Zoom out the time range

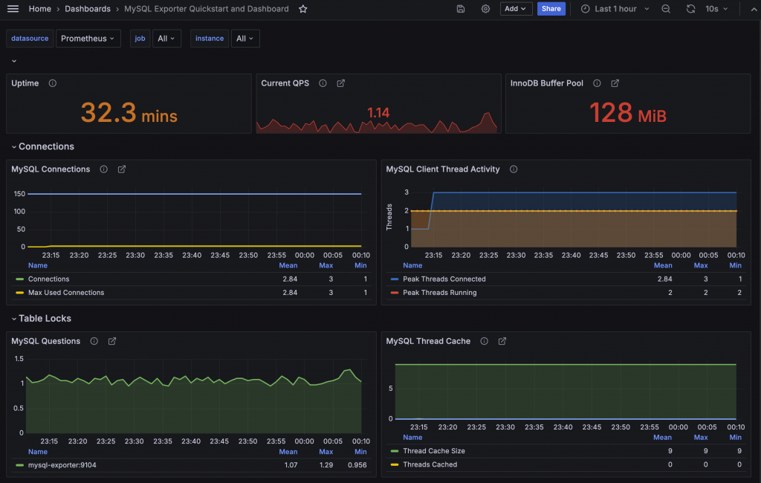click(x=666, y=9)
